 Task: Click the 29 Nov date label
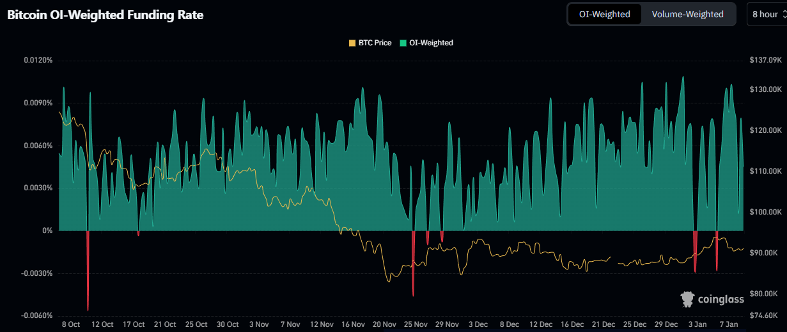click(x=447, y=324)
